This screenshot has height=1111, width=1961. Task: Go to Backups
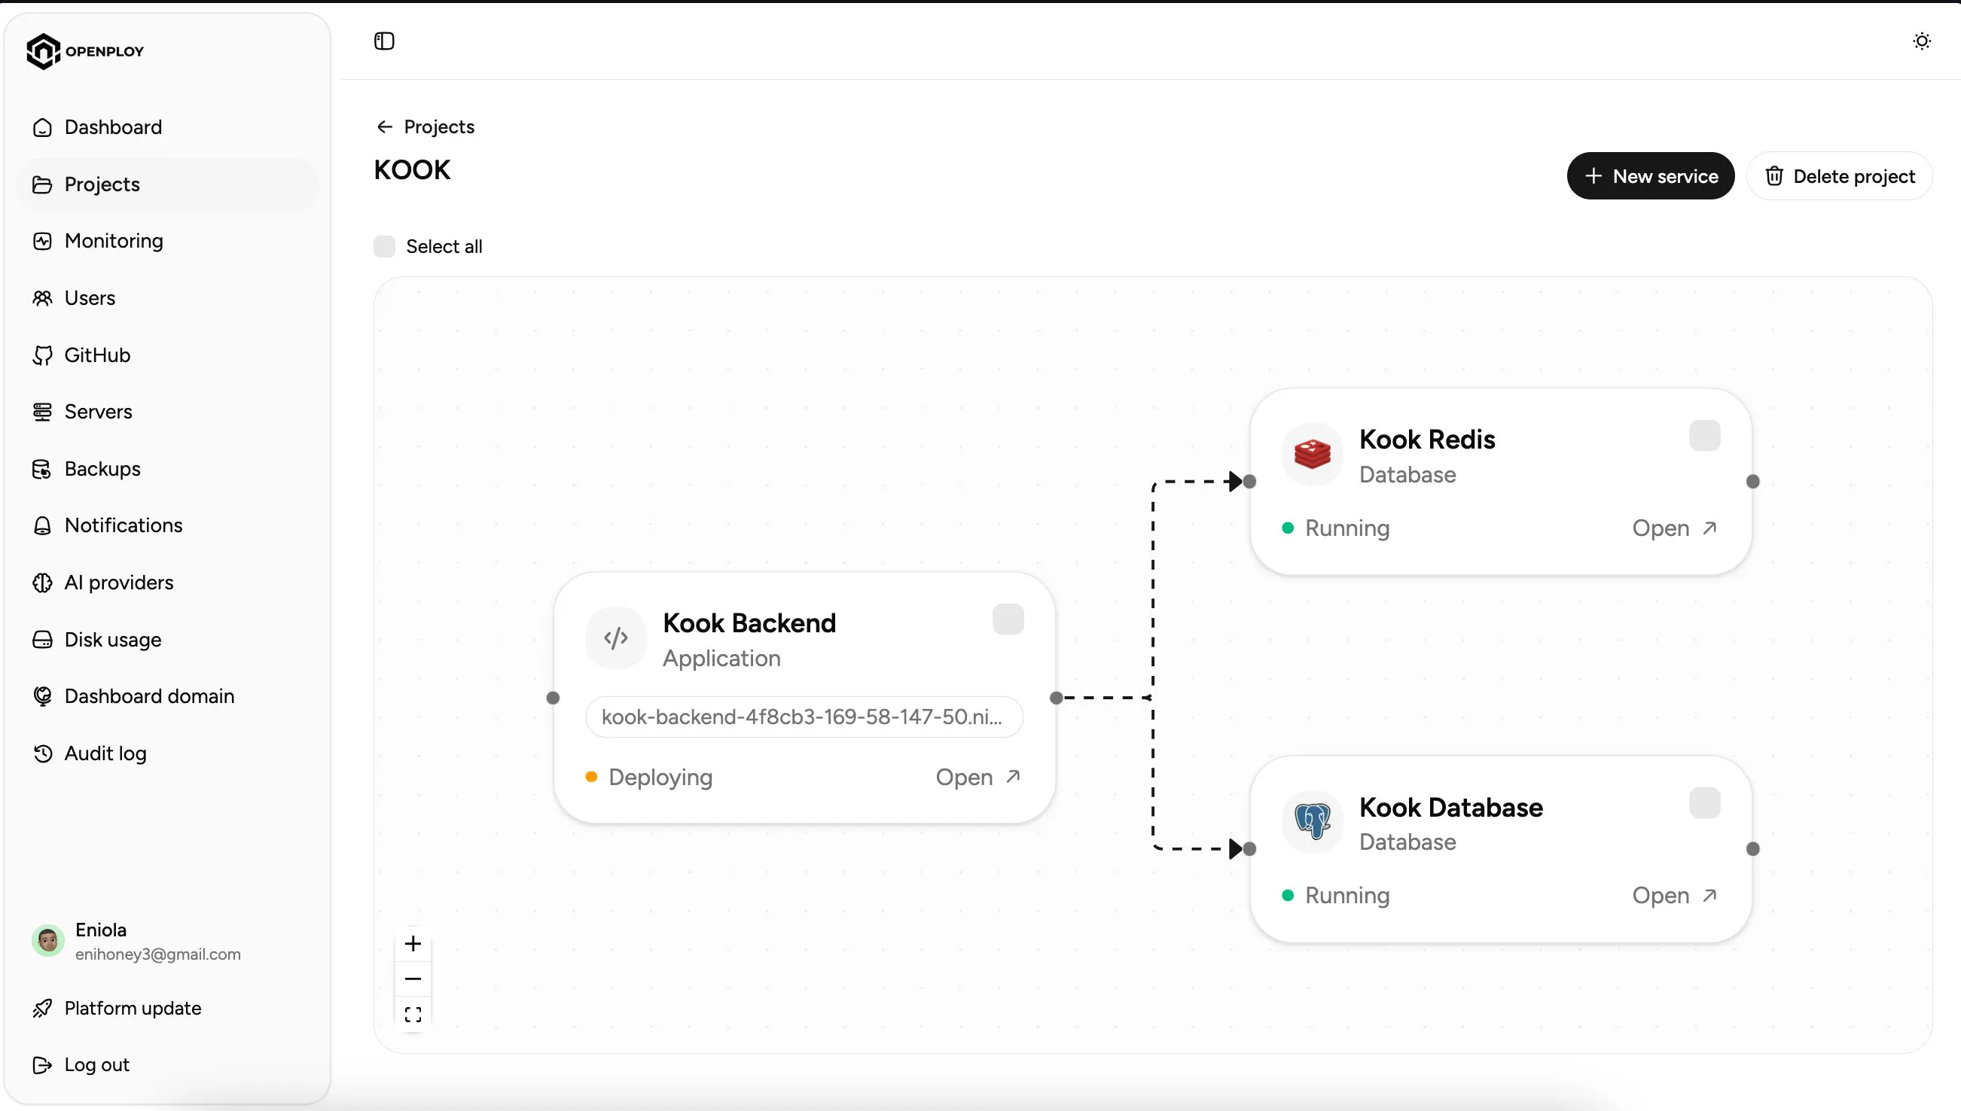pos(167,469)
